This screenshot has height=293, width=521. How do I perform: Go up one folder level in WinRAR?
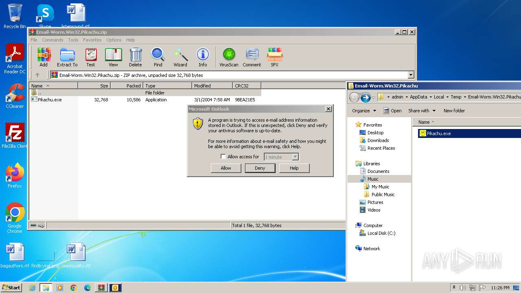pyautogui.click(x=37, y=75)
